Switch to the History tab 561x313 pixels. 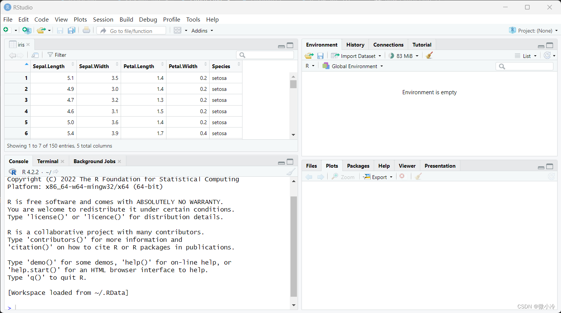point(355,45)
